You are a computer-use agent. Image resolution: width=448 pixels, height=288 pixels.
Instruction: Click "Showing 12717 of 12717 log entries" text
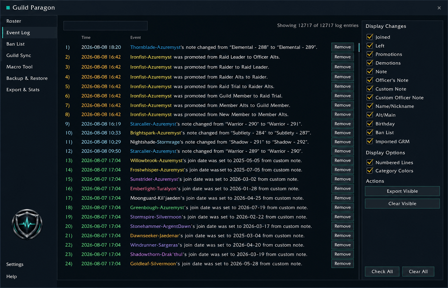[x=318, y=25]
